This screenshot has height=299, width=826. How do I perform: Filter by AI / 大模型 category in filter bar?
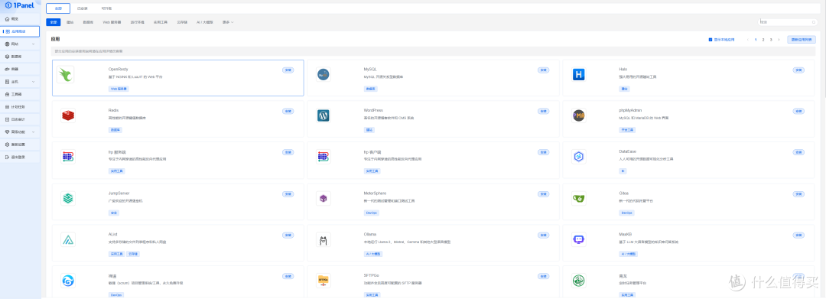[205, 22]
